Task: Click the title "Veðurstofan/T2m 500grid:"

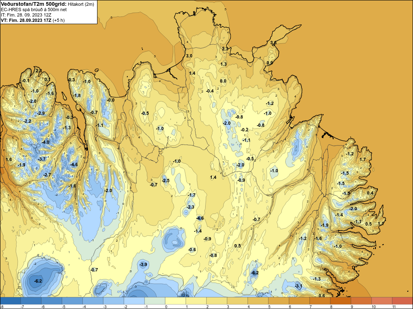Action: (x=34, y=4)
